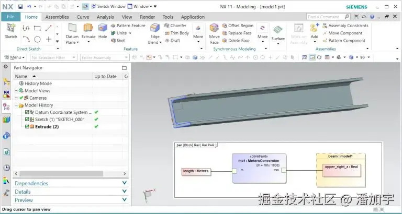Click the Undo arrow icon
Screen dimensions: 402x214
[x=29, y=7]
